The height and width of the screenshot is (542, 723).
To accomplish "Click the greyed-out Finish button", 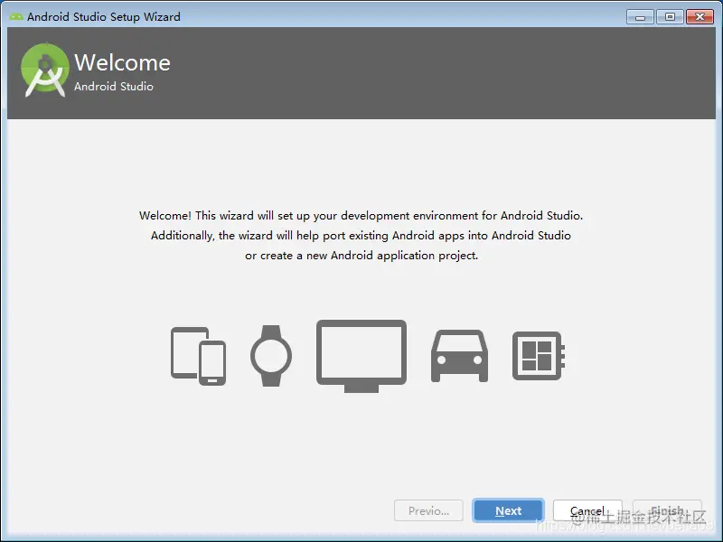I will coord(667,510).
